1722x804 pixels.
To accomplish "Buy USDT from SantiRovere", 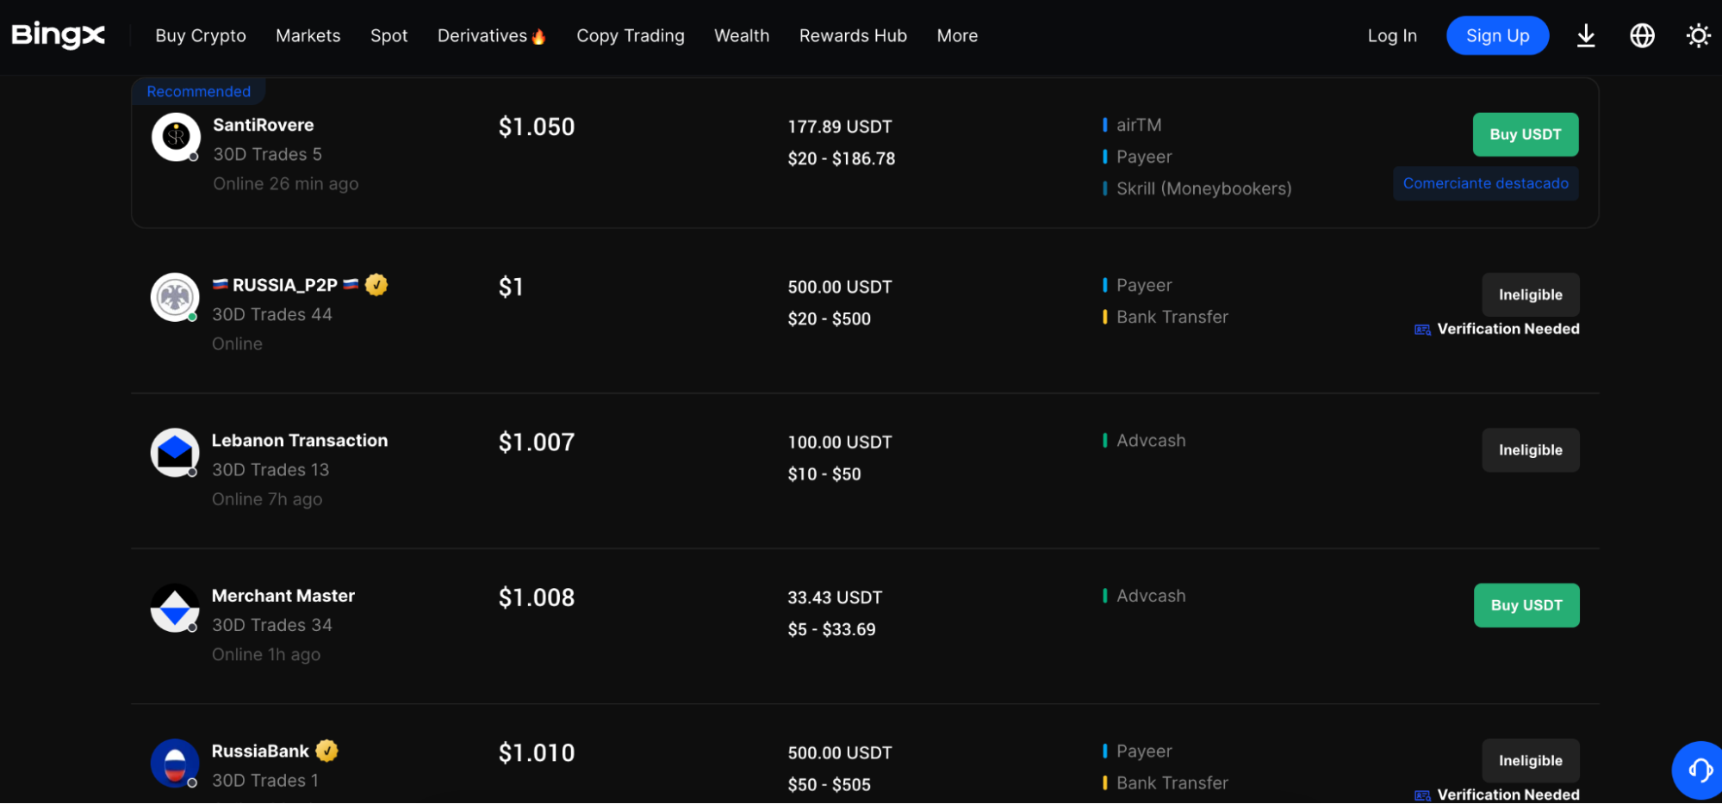I will click(x=1525, y=134).
